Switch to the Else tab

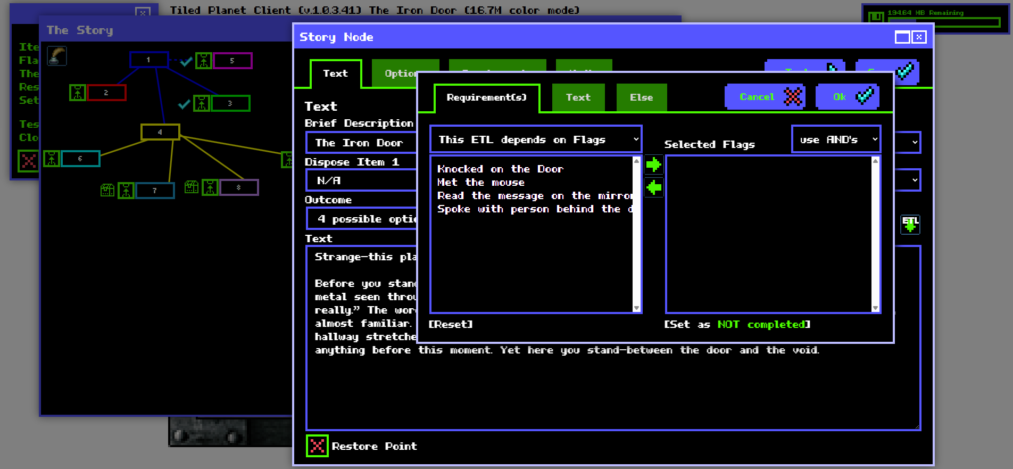click(641, 97)
